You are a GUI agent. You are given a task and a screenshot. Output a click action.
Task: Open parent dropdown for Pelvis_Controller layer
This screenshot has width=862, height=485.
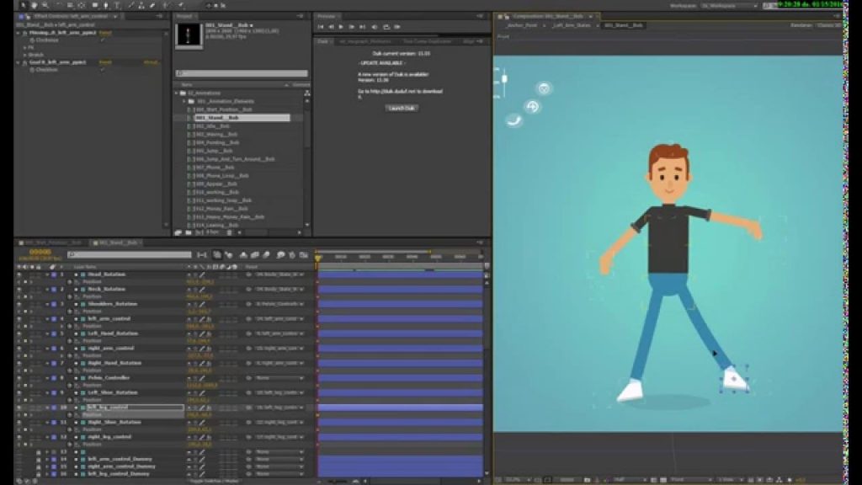(x=279, y=378)
